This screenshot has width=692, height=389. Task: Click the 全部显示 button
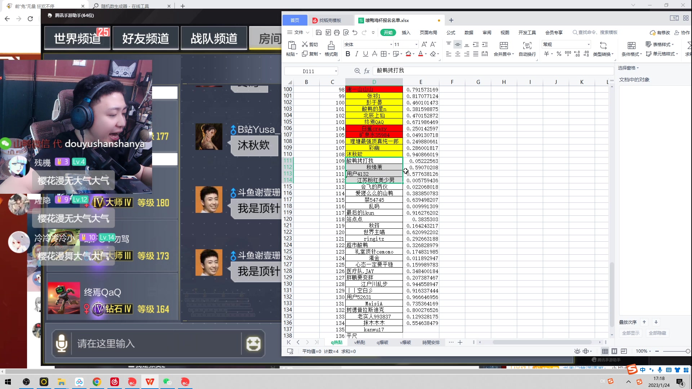pyautogui.click(x=631, y=333)
